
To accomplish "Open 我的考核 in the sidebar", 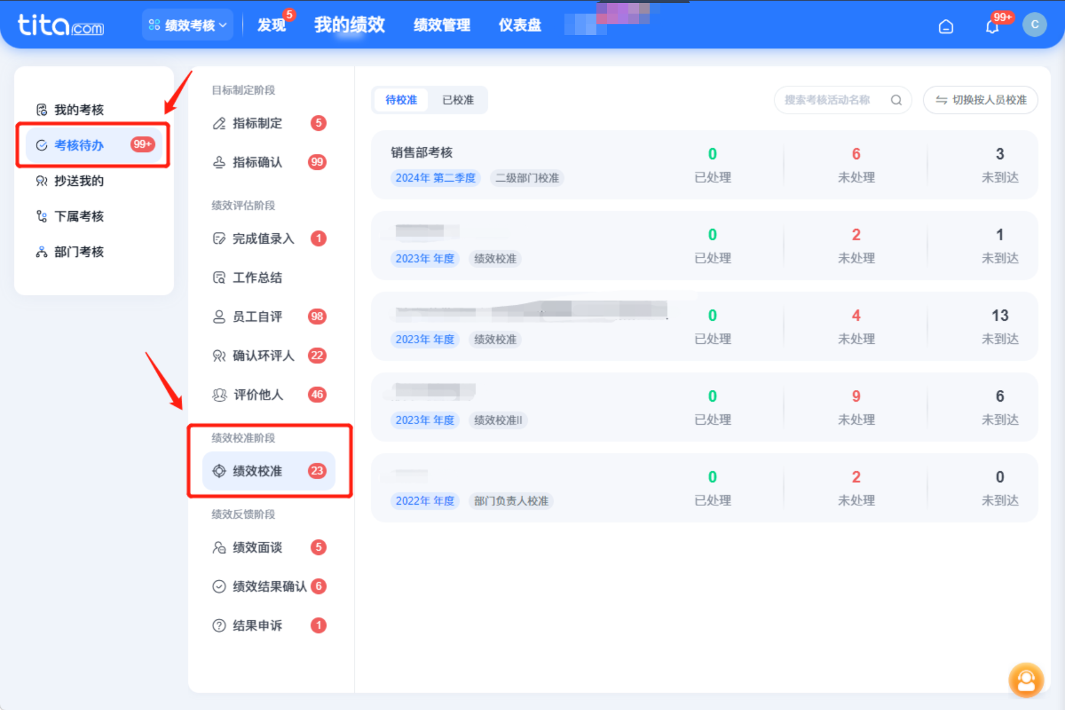I will pyautogui.click(x=79, y=110).
